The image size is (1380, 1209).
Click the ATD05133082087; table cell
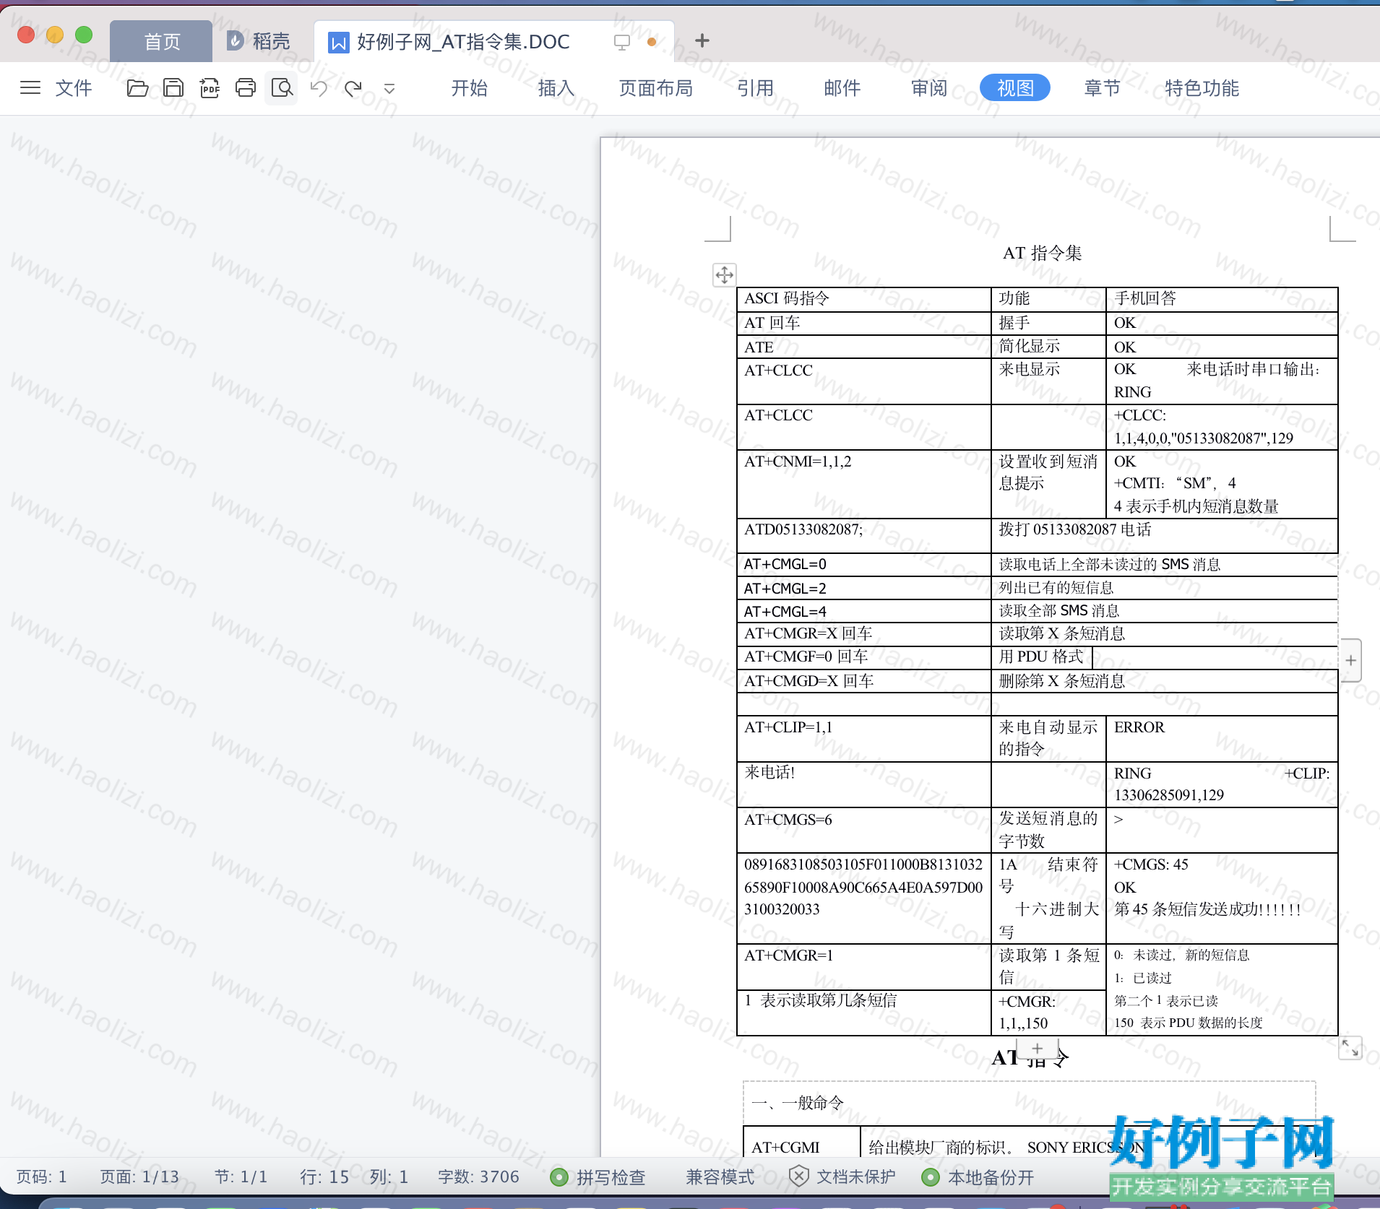863,535
